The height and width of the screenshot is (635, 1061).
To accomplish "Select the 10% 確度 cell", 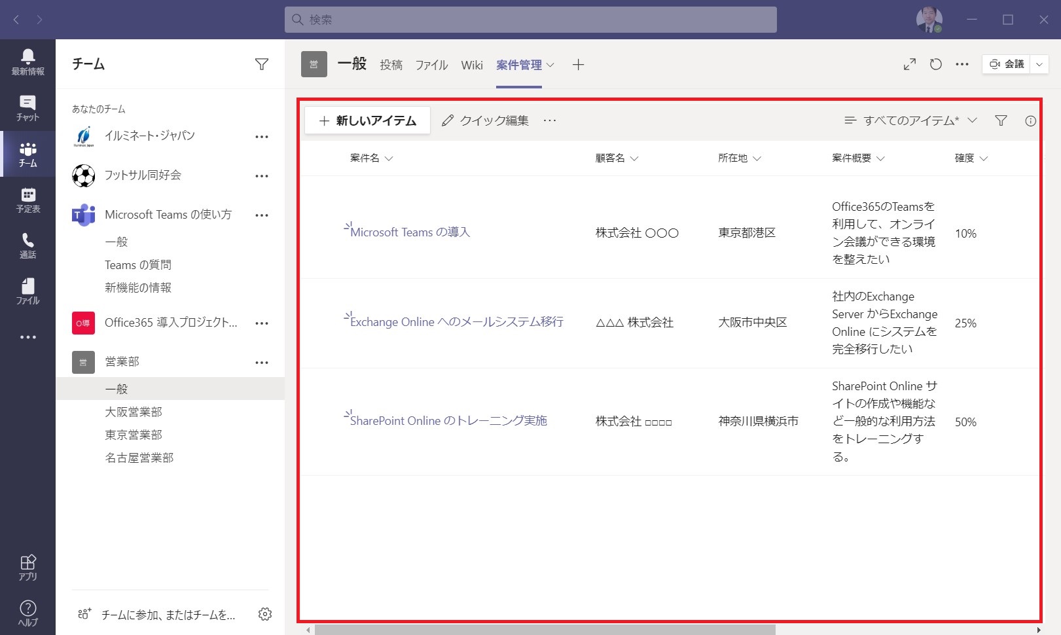I will [965, 234].
